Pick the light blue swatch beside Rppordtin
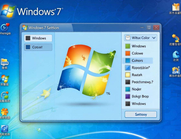The height and width of the screenshot is (139, 181). click(x=128, y=68)
